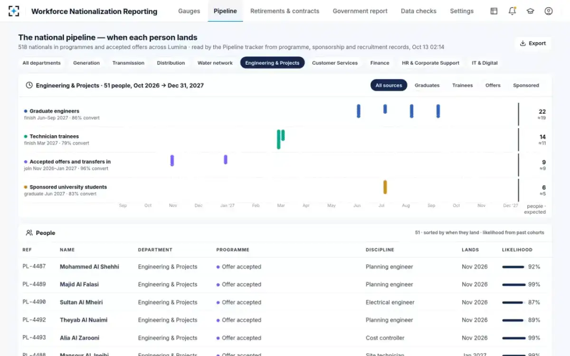Viewport: 570px width, 356px height.
Task: Click the Sponsored university students July marker
Action: 385,187
